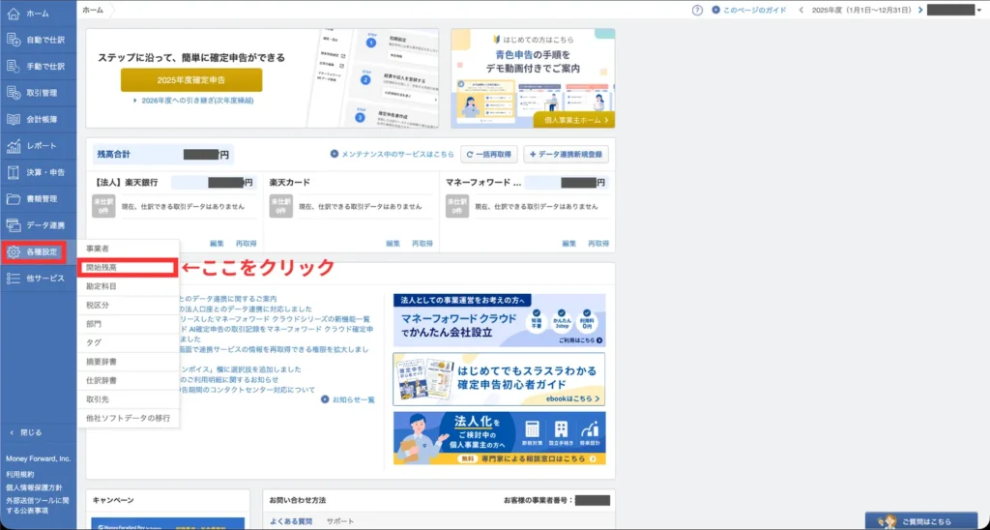Click the 2025年度確定申告 button
Viewport: 990px width, 530px height.
(x=191, y=80)
